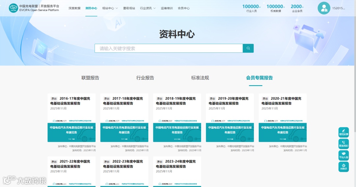Image resolution: width=356 pixels, height=187 pixels.
Task: Open 运维培训 navigation item
Action: pos(167,8)
